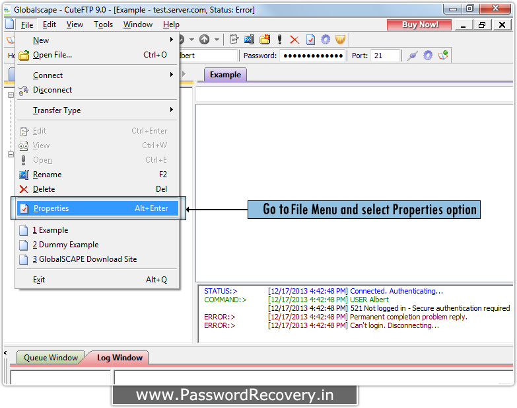This screenshot has width=517, height=408.
Task: Click log line 'Permanent completion problem reply.'
Action: 409,317
